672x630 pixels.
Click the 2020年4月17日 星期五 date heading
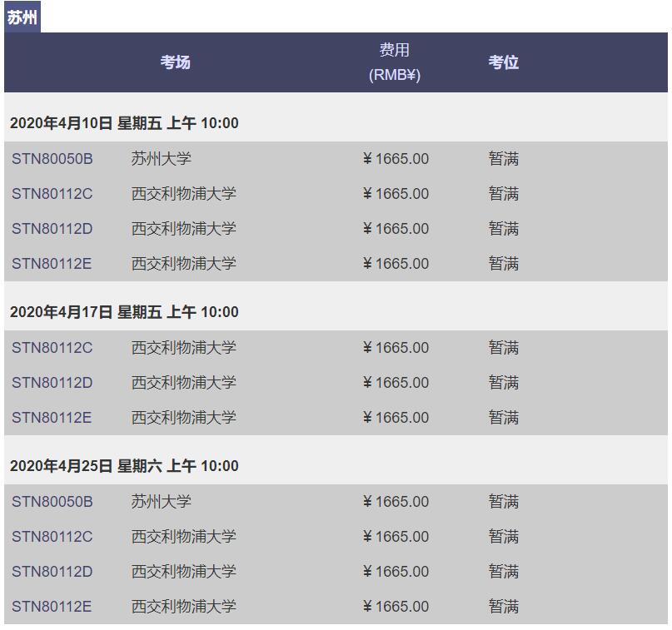pos(124,312)
